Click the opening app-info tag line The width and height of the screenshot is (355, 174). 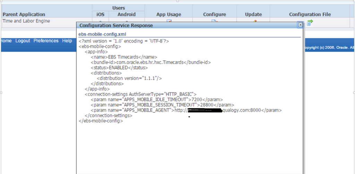[96, 52]
